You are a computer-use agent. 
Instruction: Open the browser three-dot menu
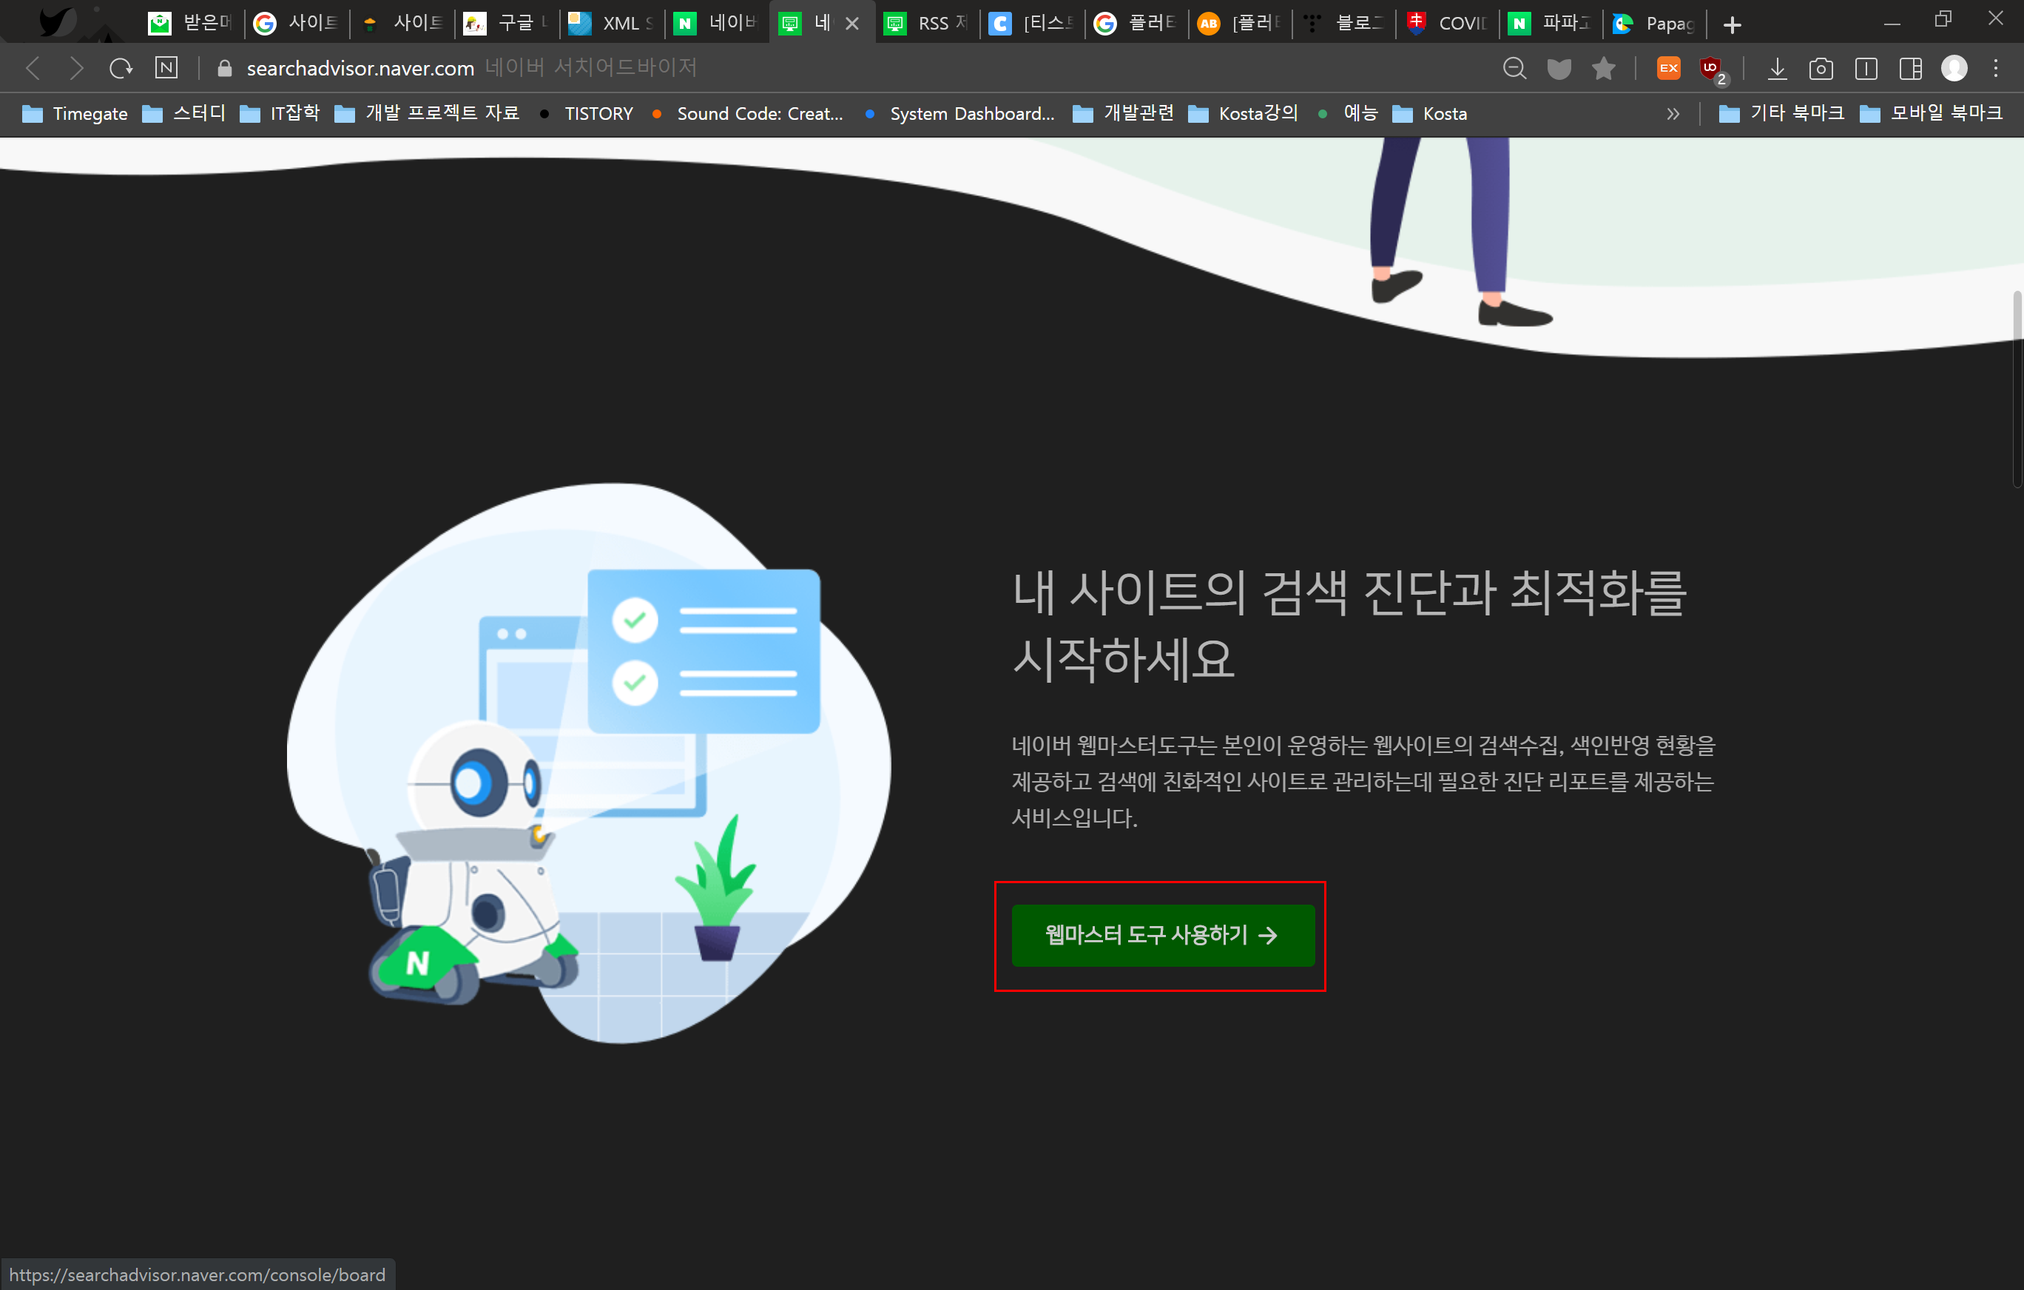point(1997,68)
